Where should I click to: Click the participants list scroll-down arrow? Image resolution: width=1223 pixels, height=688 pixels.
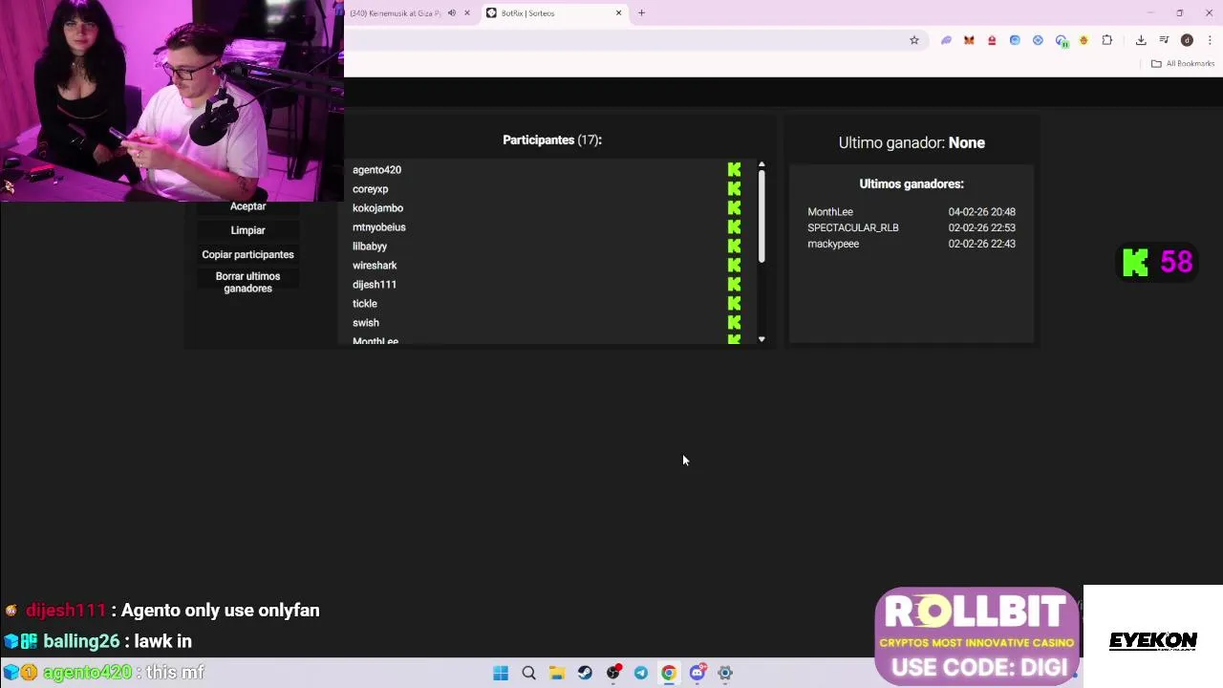coord(762,339)
